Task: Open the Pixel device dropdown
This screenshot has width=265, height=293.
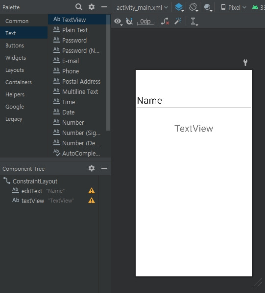Action: click(x=233, y=7)
